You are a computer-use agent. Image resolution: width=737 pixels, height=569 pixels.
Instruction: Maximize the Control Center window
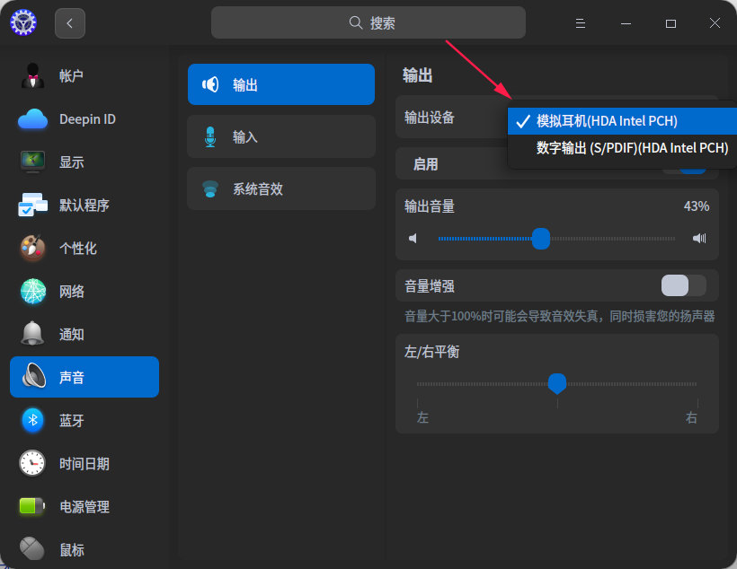[x=670, y=23]
